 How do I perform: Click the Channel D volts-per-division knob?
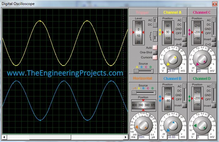point(202,125)
